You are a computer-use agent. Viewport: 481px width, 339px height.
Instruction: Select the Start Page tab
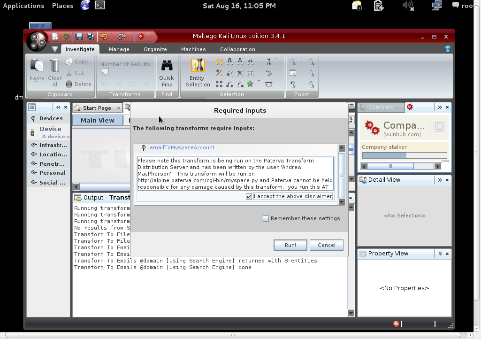(97, 108)
